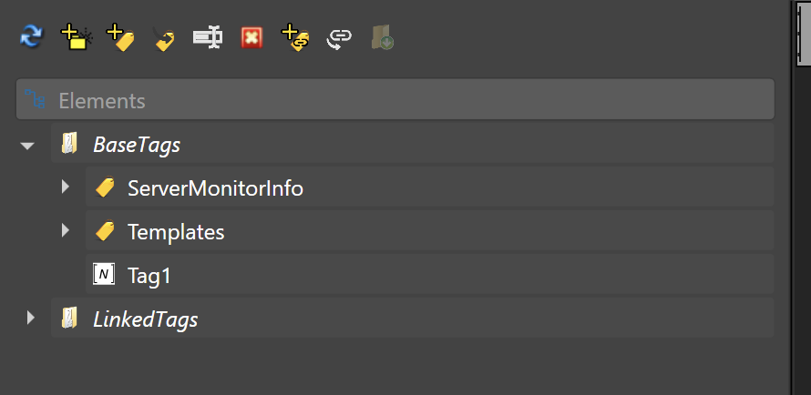This screenshot has width=811, height=395.
Task: Click the add linked tag icon
Action: (x=296, y=38)
